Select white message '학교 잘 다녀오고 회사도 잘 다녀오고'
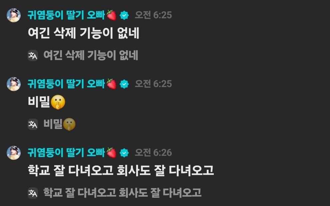330x206 pixels. (121, 170)
